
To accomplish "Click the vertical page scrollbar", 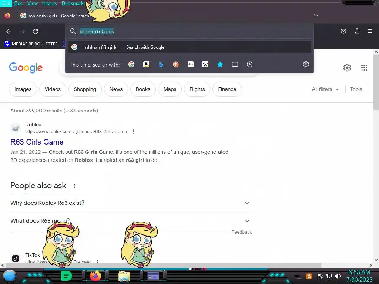I will coord(376,82).
